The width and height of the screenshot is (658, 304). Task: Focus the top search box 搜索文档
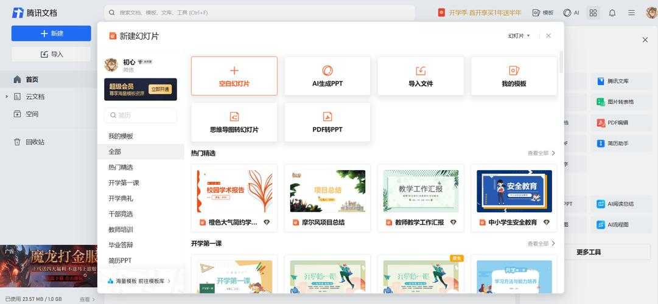coord(259,13)
